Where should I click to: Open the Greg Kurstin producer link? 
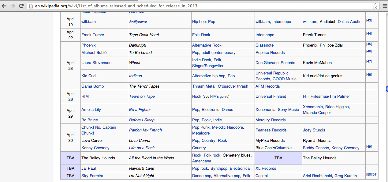[345, 176]
